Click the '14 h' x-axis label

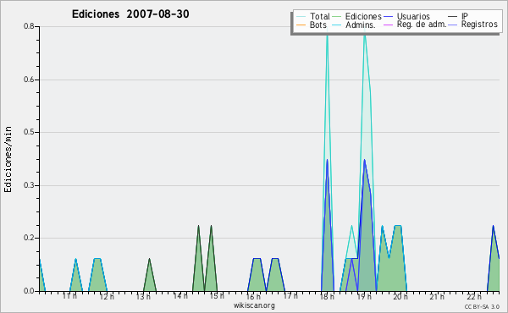pos(180,296)
